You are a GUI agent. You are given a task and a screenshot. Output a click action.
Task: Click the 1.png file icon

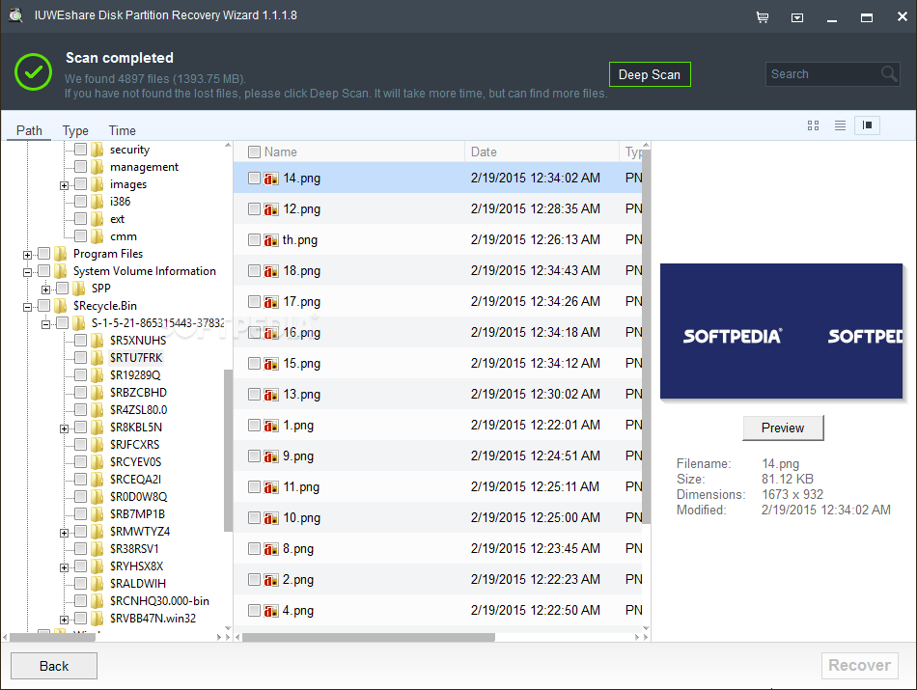tap(271, 426)
